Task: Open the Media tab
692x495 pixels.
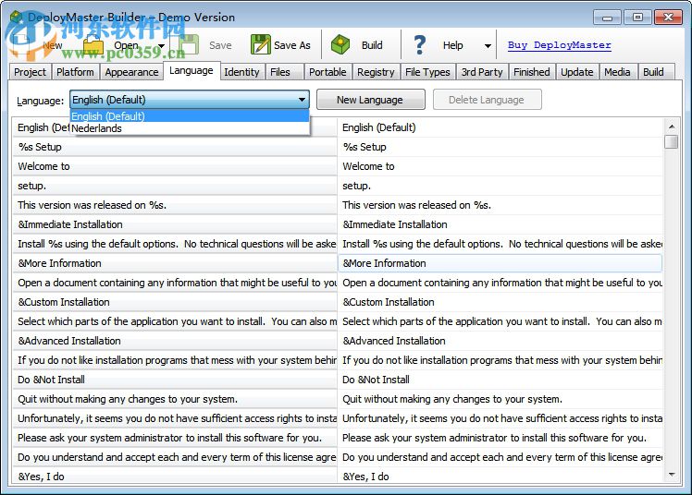Action: [617, 72]
